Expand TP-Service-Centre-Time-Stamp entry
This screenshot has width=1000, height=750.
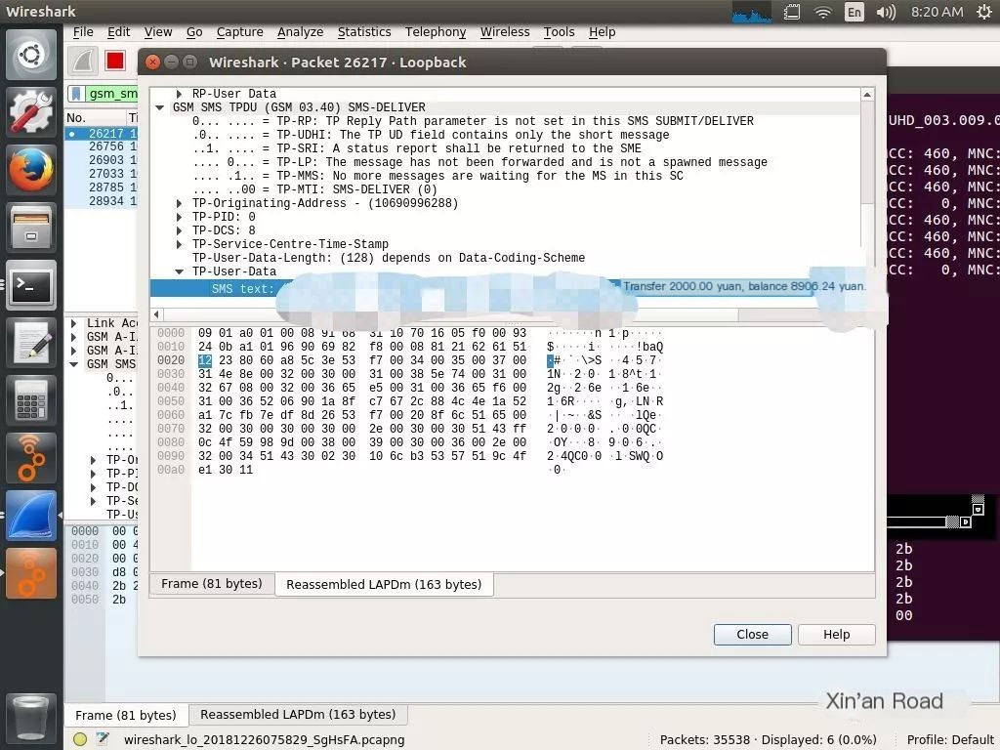[x=180, y=244]
